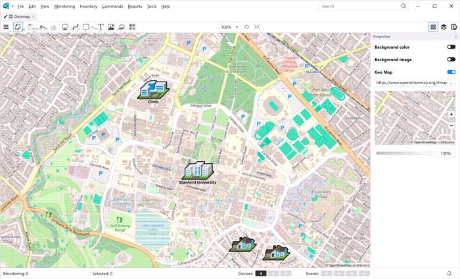Close the Properties panel
This screenshot has width=460, height=279.
tap(455, 37)
